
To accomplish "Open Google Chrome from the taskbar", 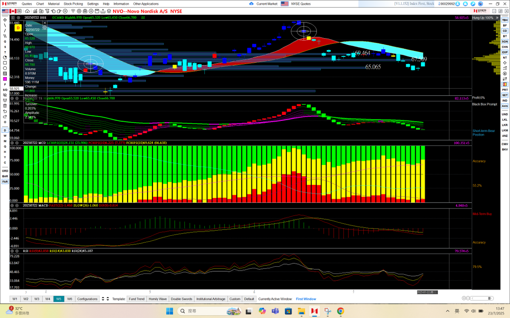I will click(x=340, y=311).
